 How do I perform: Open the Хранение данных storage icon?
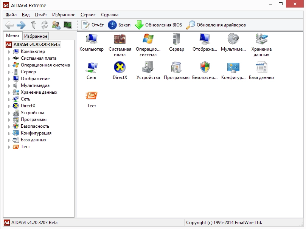click(261, 39)
